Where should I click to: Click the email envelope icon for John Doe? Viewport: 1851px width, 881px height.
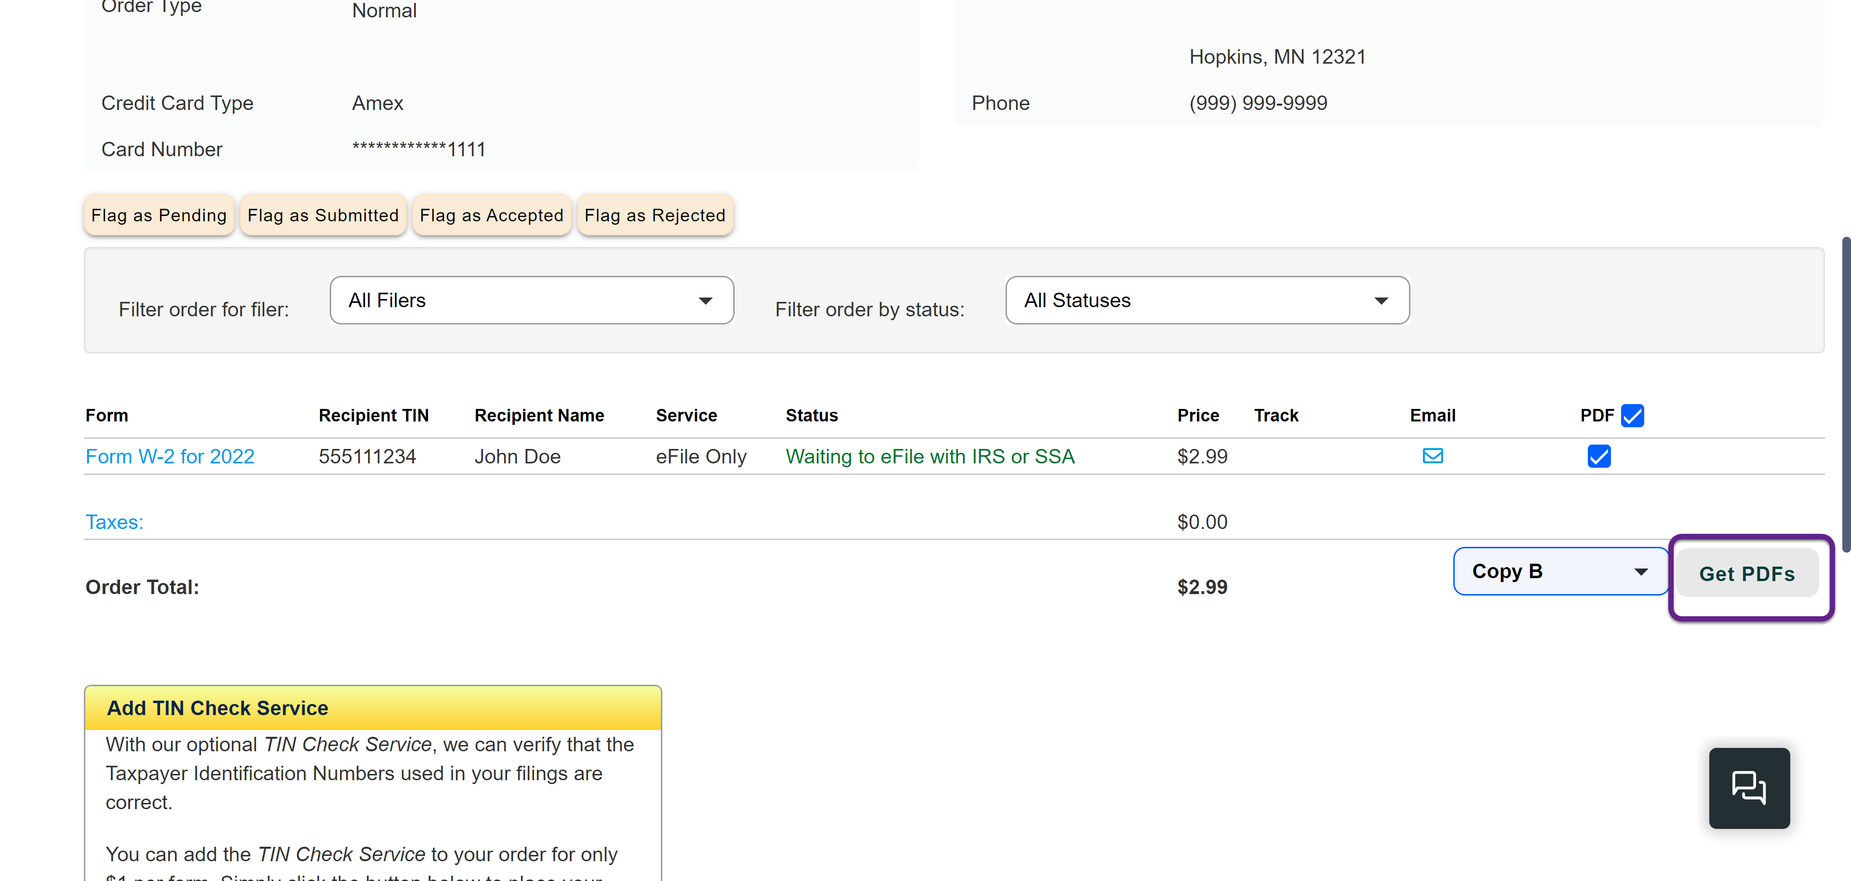1432,456
